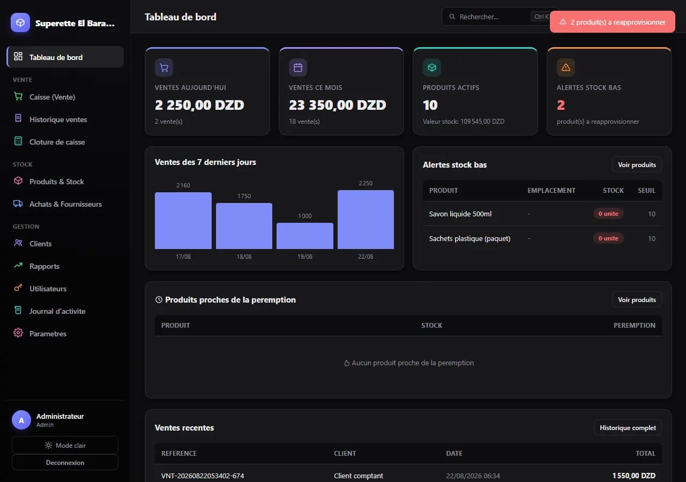Click the 17/08 sales bar in chart
Screen dimensions: 686x482
coord(183,221)
